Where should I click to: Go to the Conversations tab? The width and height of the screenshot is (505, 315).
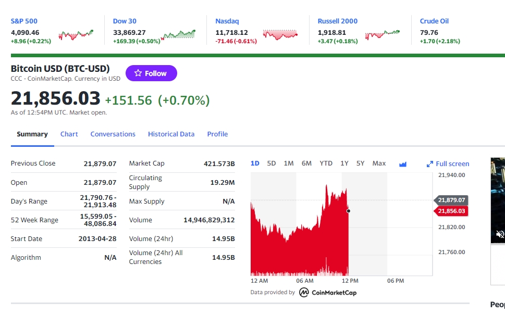point(113,134)
